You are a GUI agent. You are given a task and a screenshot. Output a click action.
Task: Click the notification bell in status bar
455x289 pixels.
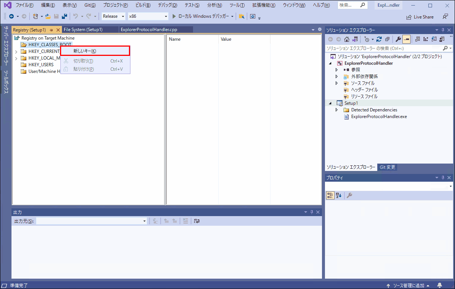(x=439, y=285)
